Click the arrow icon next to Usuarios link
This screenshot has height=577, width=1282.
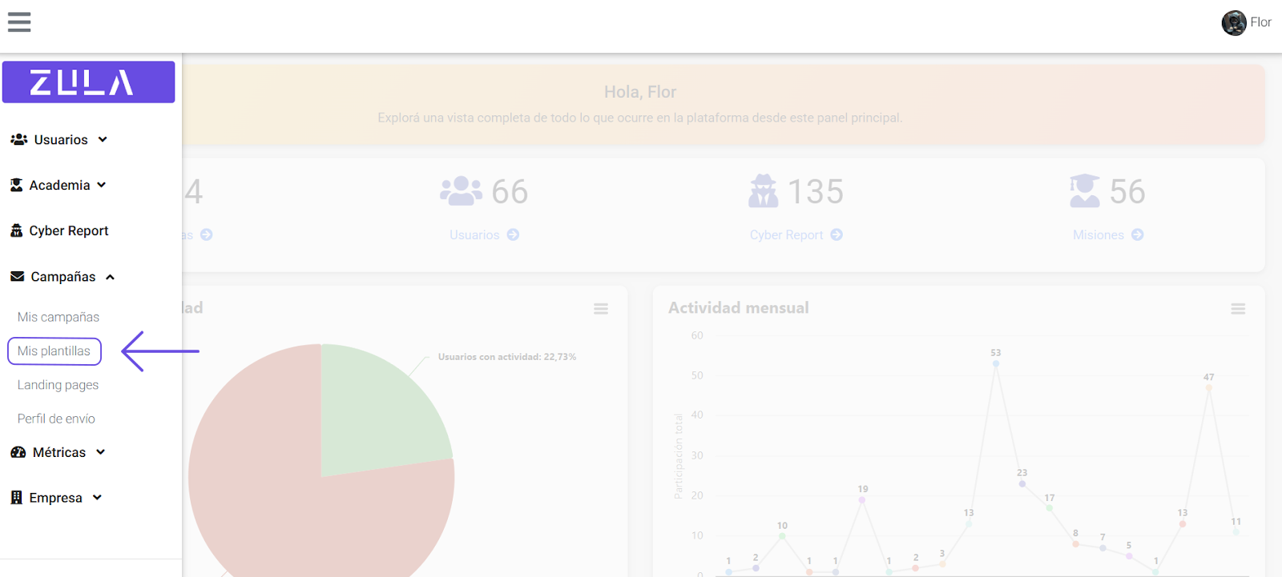point(513,234)
